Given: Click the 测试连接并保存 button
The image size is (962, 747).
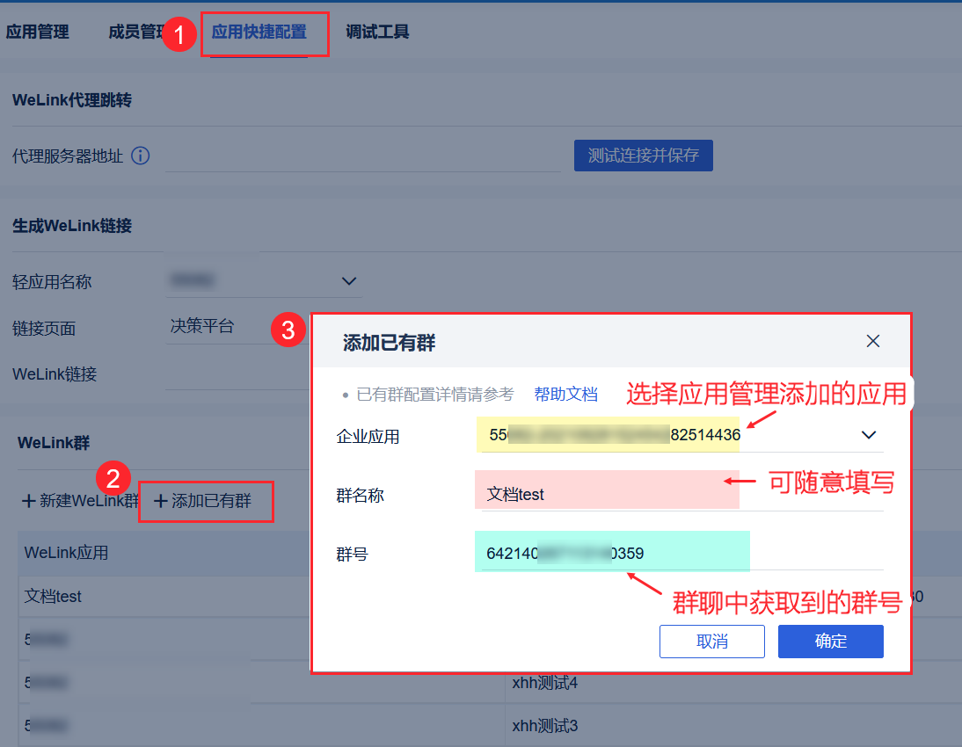Looking at the screenshot, I should pyautogui.click(x=643, y=156).
